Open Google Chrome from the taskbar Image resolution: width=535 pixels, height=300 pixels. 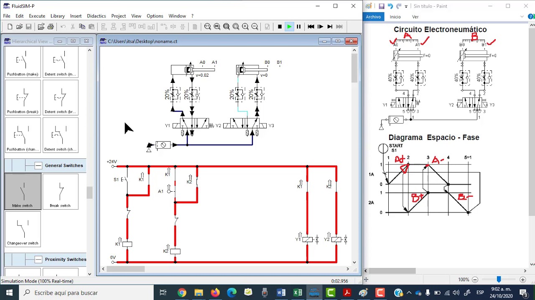tap(181, 293)
